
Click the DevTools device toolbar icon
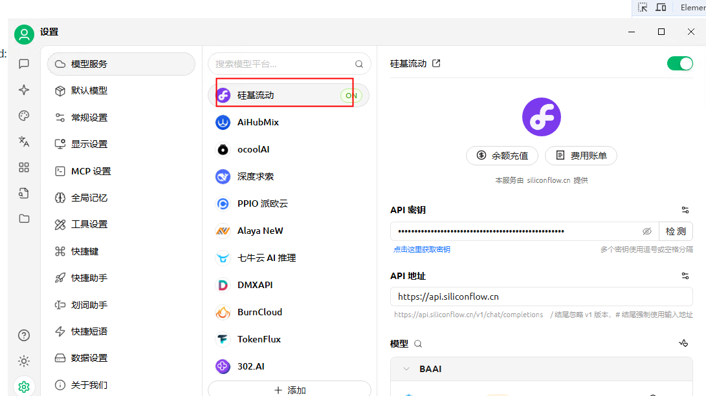pos(661,8)
